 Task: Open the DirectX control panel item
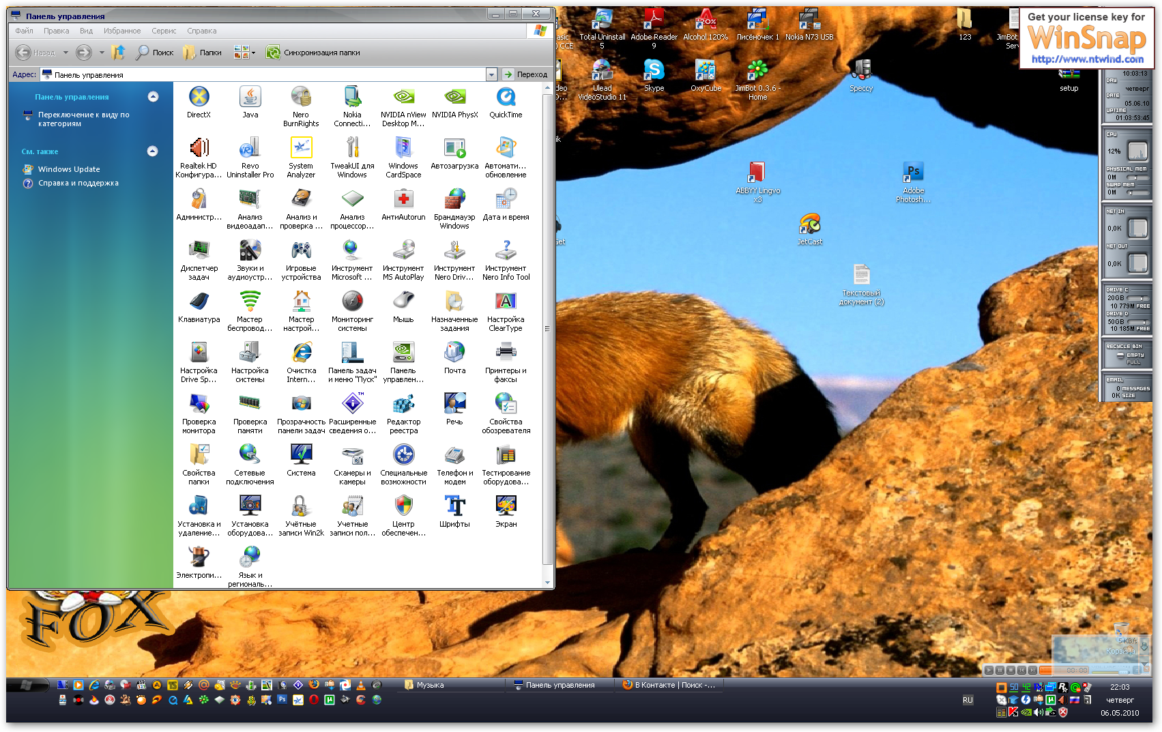tap(199, 98)
